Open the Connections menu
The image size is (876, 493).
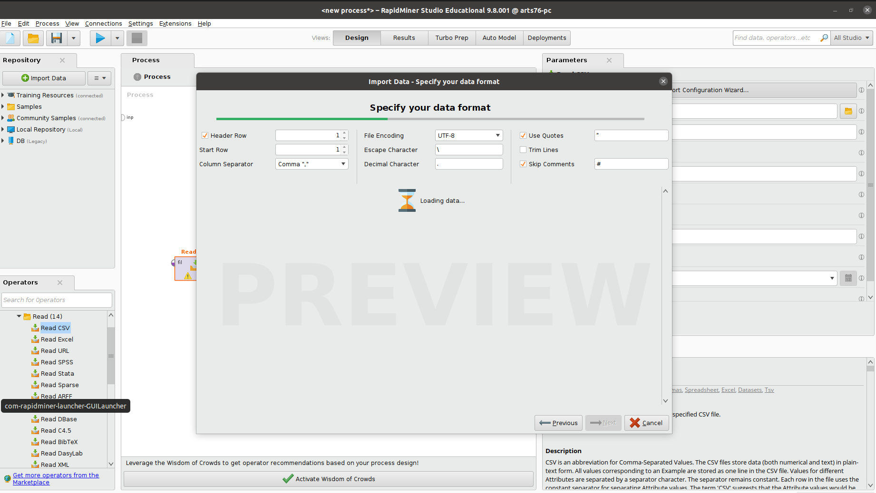click(x=104, y=24)
